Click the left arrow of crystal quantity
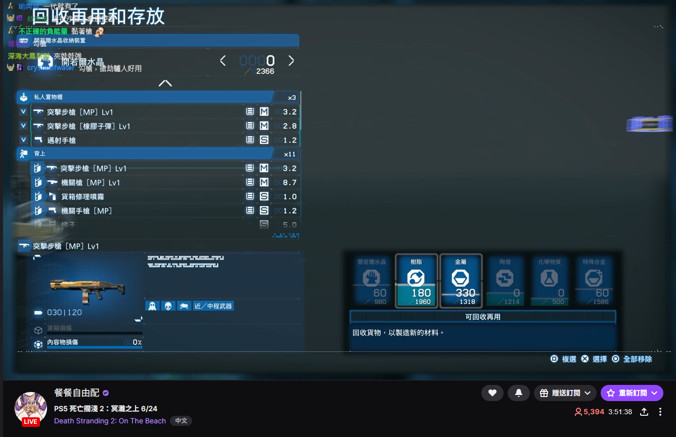The width and height of the screenshot is (676, 437). point(223,61)
